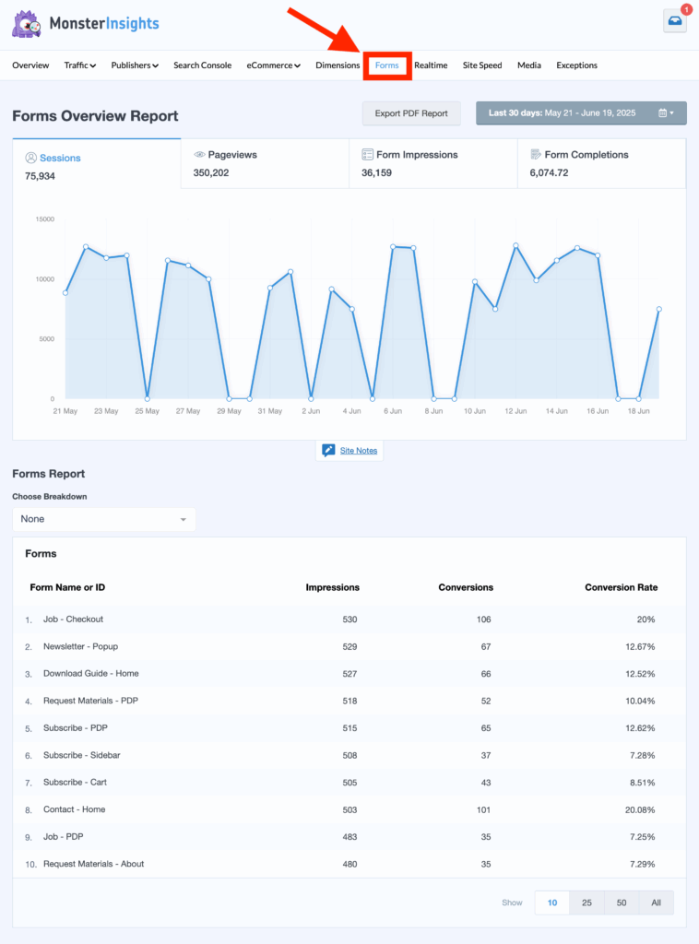Click the calendar icon in date range
Screen dimensions: 699x944
[x=664, y=113]
